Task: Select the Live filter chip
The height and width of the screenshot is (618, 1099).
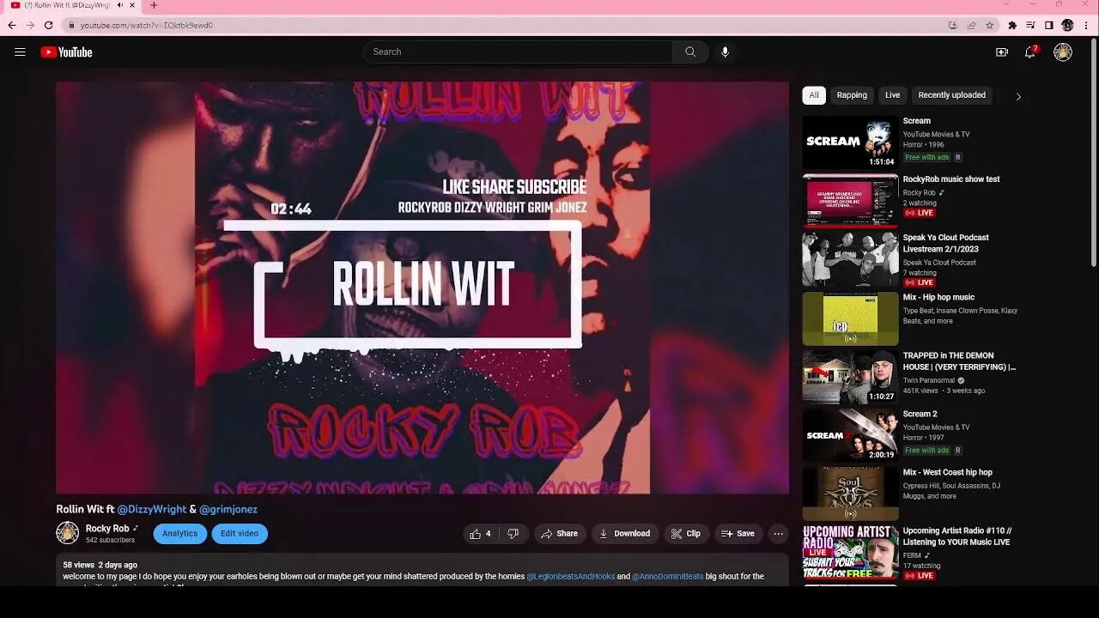Action: pos(893,95)
